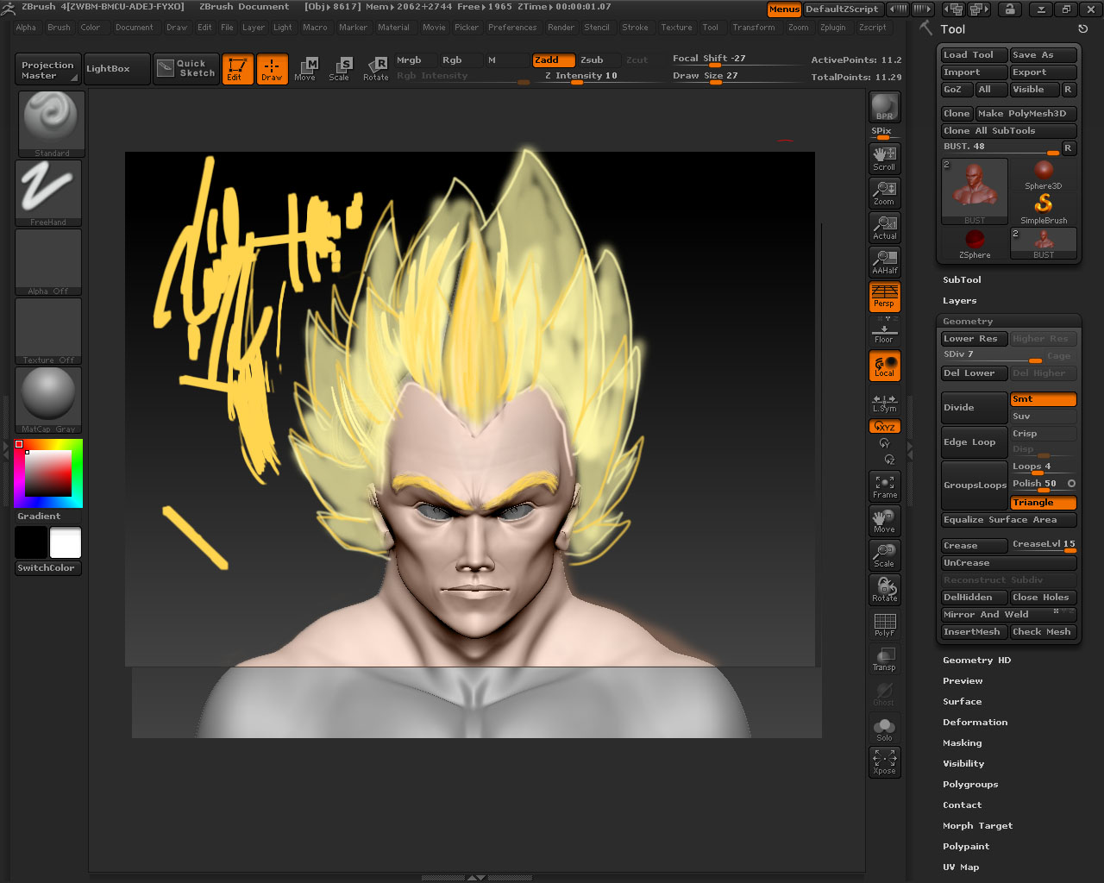Click the AAHalf view icon

point(884,261)
